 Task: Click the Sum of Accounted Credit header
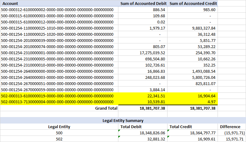tap(193, 3)
